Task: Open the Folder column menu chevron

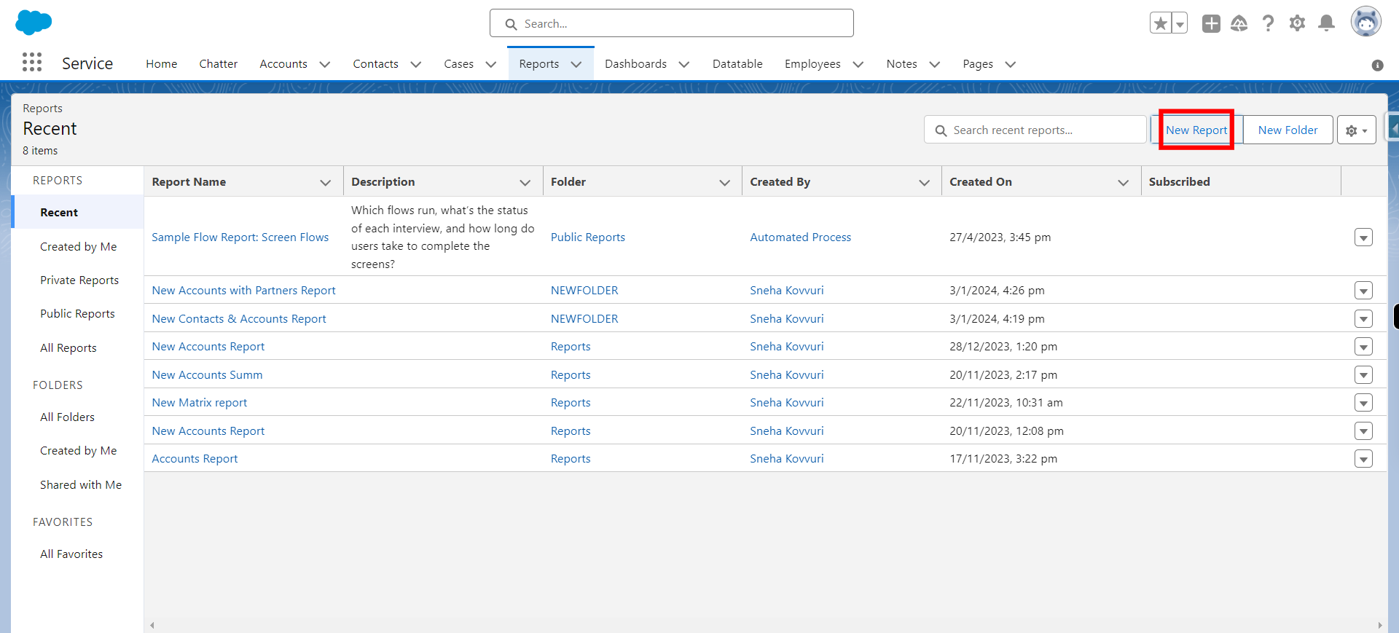Action: pyautogui.click(x=725, y=182)
